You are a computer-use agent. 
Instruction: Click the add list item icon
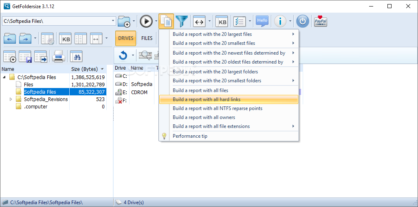(10, 56)
